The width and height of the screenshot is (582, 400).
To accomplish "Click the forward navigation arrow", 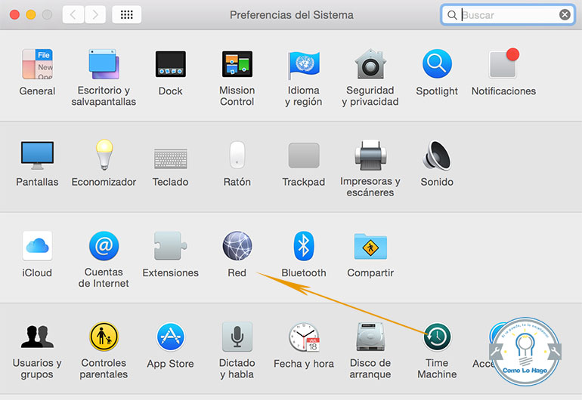I will [95, 15].
